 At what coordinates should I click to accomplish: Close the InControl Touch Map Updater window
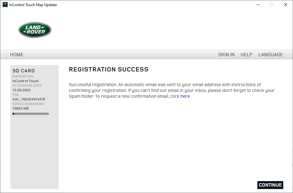285,5
